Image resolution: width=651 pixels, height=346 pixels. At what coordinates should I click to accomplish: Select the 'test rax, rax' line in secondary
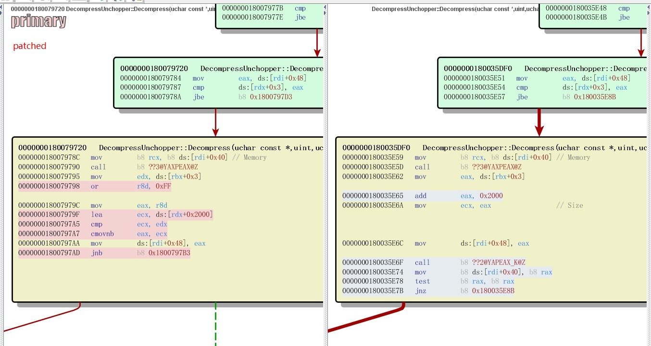tap(428, 281)
